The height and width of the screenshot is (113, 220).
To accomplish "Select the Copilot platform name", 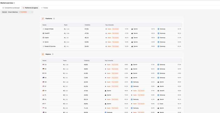I will pyautogui.click(x=47, y=38).
